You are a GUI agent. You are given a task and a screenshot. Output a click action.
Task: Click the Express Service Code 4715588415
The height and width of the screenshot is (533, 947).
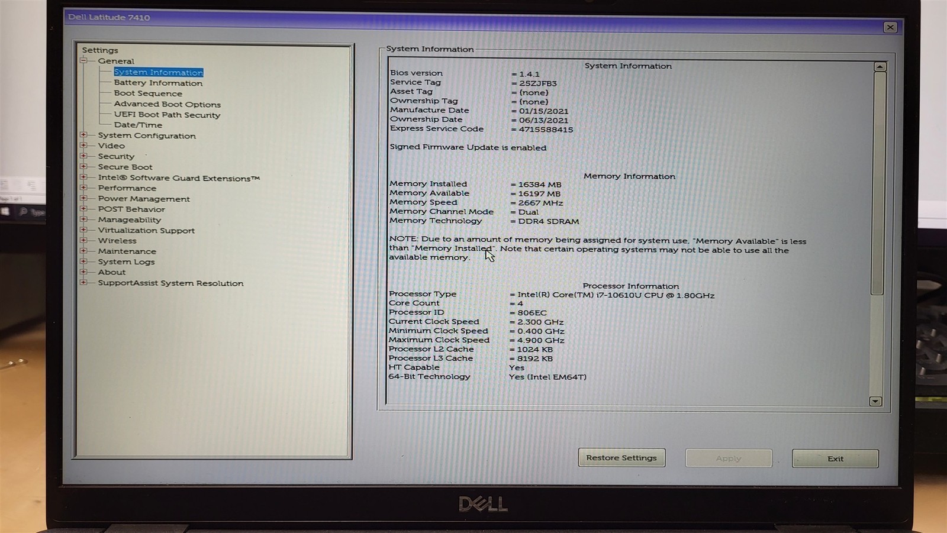pyautogui.click(x=546, y=130)
